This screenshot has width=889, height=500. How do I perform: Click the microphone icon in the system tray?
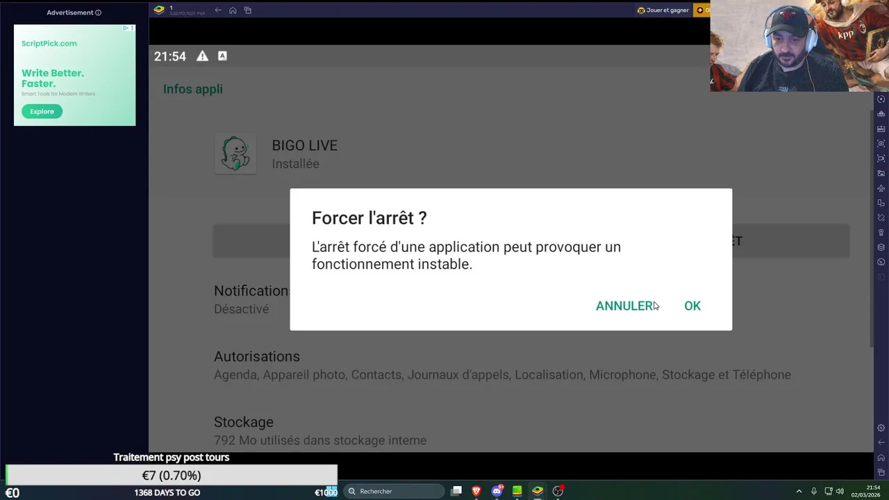point(814,491)
